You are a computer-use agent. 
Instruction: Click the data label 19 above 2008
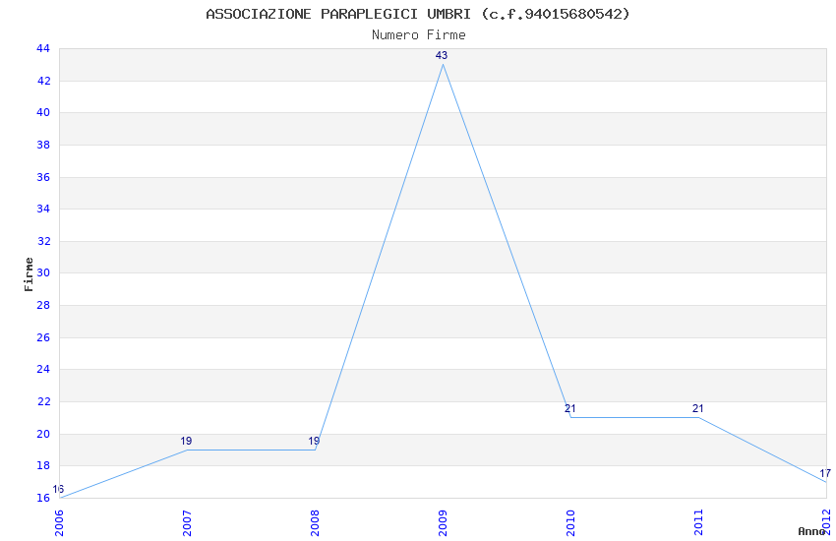click(x=314, y=441)
